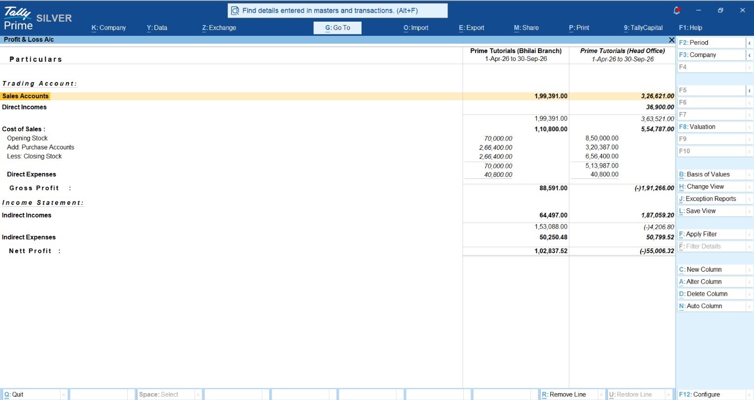Click the Tally Prime logo

[18, 19]
